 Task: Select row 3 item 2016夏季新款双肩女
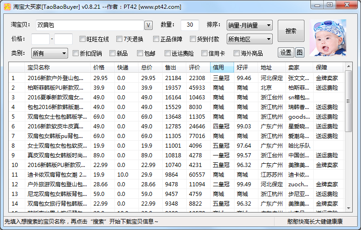(x=177, y=98)
